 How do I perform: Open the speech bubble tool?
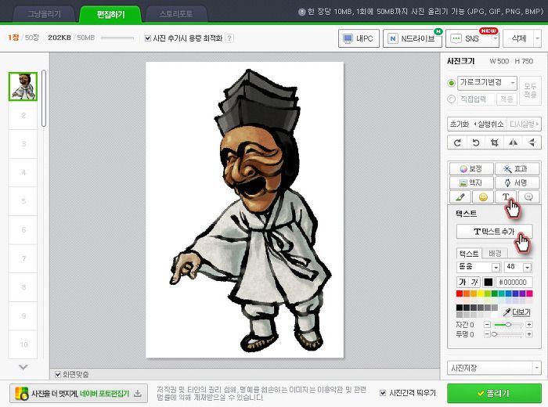pos(528,197)
